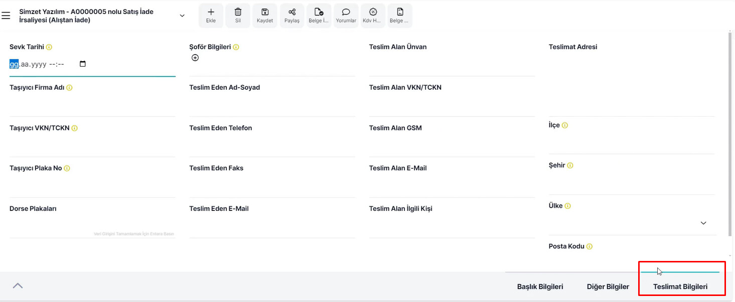Add driver via Şoför Bilgileri plus circle

tap(195, 58)
